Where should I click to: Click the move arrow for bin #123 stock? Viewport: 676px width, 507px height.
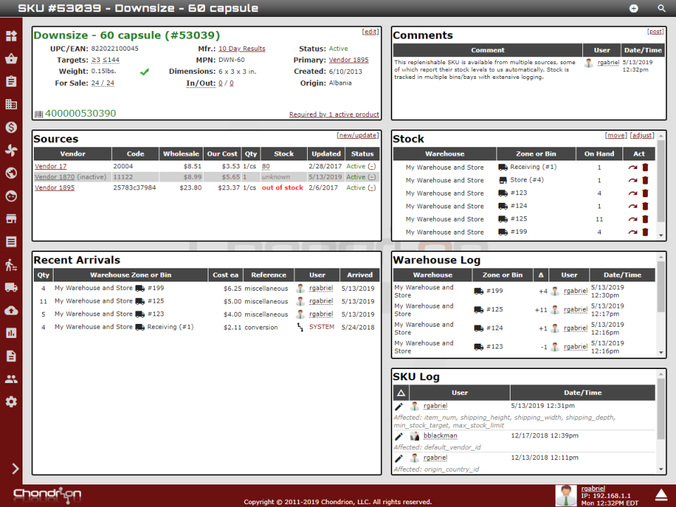(632, 193)
